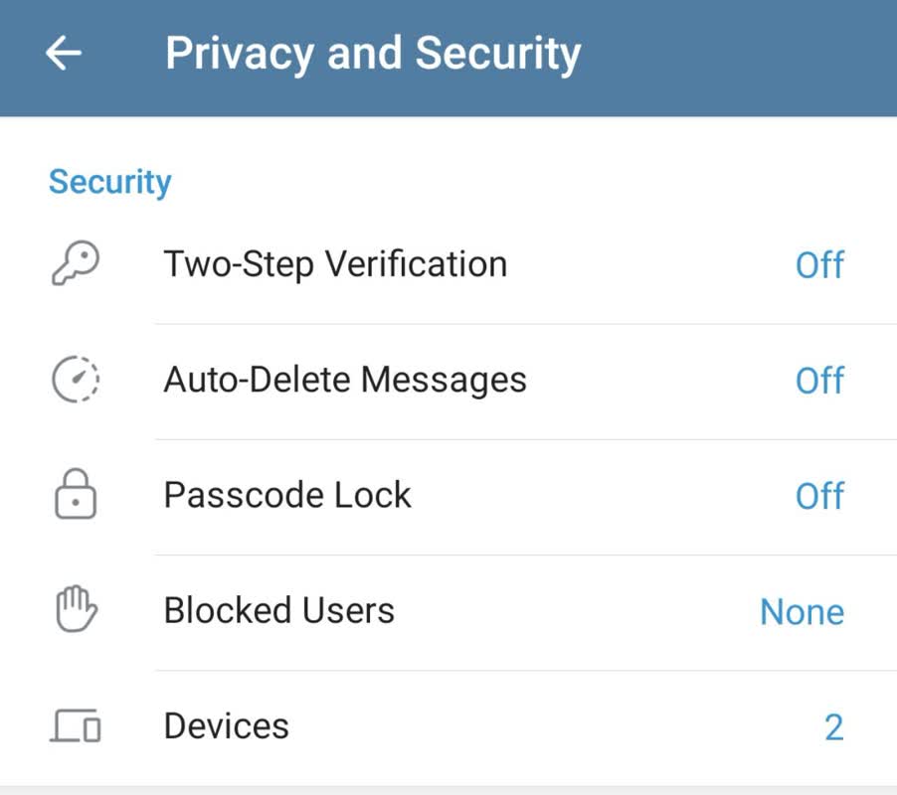This screenshot has width=897, height=795.
Task: Go back using the arrow icon
Action: pos(64,54)
